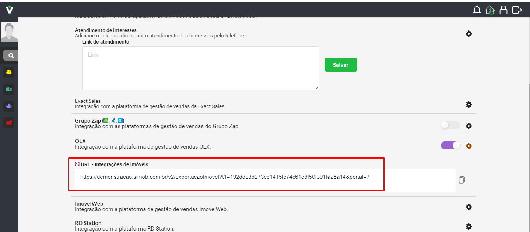Click the search magnifier in sidebar
The height and width of the screenshot is (232, 530).
[11, 56]
